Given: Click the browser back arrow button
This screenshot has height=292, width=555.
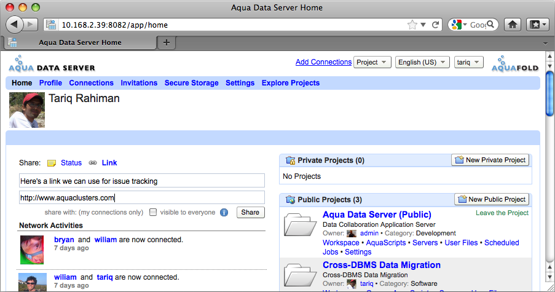Looking at the screenshot, I should pyautogui.click(x=14, y=25).
